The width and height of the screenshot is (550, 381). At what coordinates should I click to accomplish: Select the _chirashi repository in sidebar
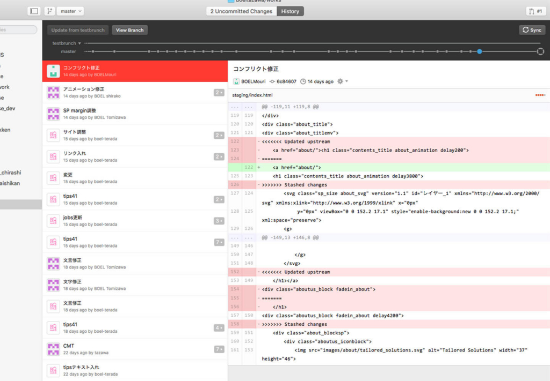tap(11, 173)
